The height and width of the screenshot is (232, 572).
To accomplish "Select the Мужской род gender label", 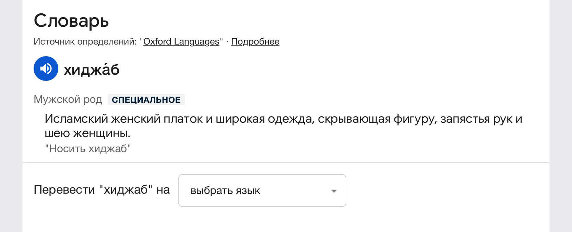I will (x=68, y=99).
